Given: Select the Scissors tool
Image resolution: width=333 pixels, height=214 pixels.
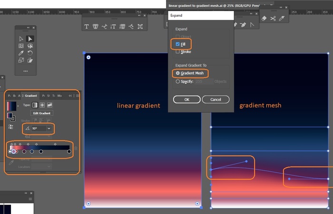Looking at the screenshot, I should tap(273, 19).
